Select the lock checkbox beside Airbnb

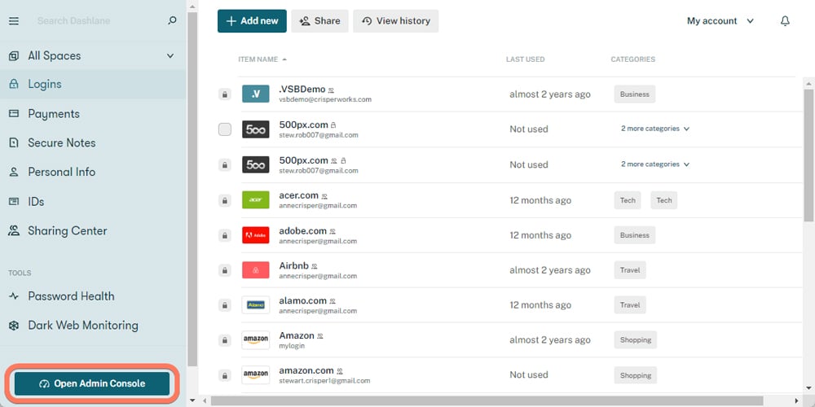tap(225, 270)
